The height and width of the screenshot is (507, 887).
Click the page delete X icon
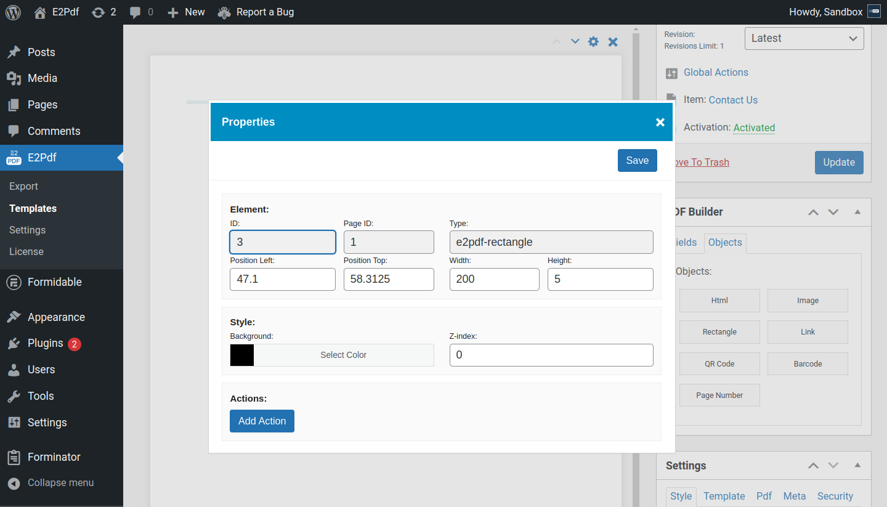[x=613, y=42]
